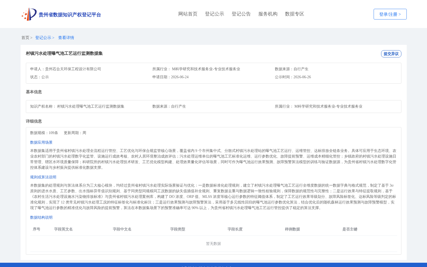The image size is (427, 267).
Task: Click the 是否主键 column header
Action: tap(350, 229)
